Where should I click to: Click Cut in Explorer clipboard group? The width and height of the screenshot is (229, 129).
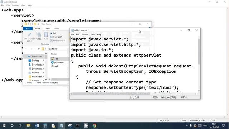click(x=53, y=33)
